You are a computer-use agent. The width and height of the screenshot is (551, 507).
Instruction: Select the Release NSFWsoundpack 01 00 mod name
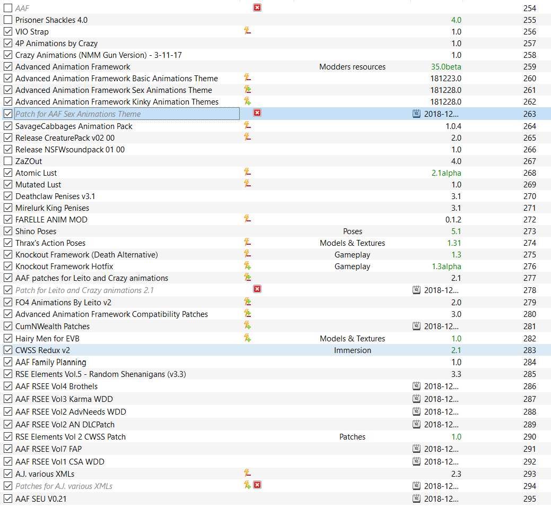pyautogui.click(x=70, y=150)
